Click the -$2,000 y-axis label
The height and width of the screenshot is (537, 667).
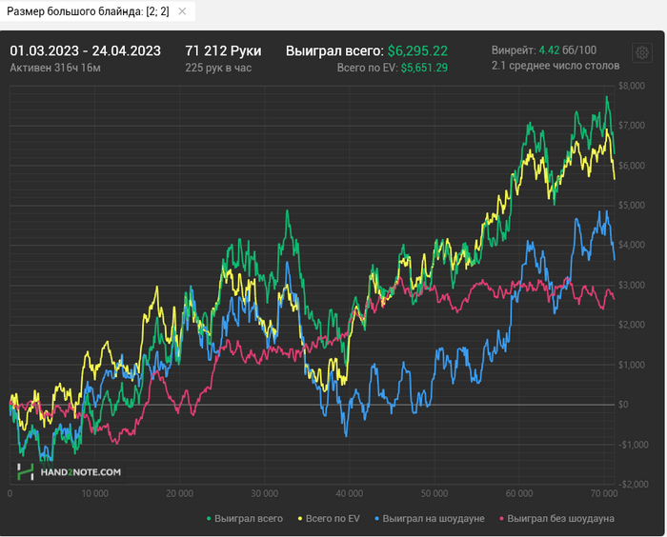pyautogui.click(x=634, y=484)
